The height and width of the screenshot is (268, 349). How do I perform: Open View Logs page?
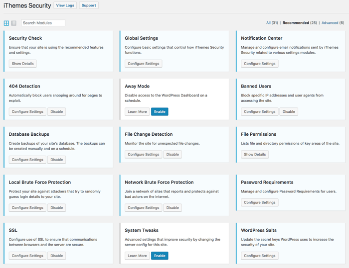pyautogui.click(x=65, y=5)
